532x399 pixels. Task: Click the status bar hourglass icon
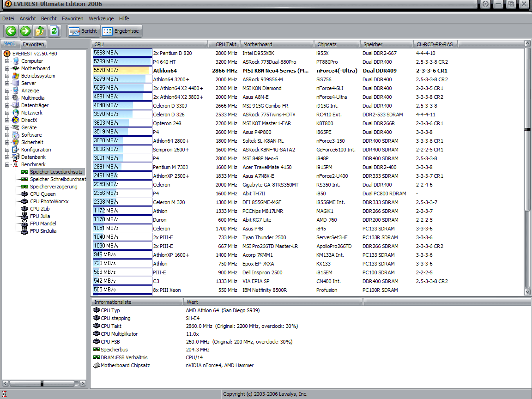[4, 394]
